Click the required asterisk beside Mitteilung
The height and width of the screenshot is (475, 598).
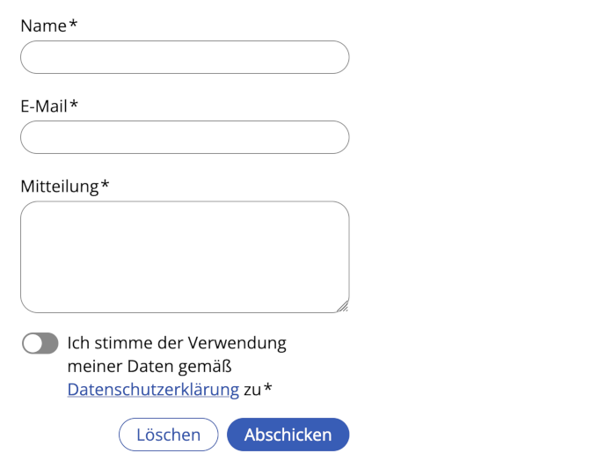(x=105, y=185)
